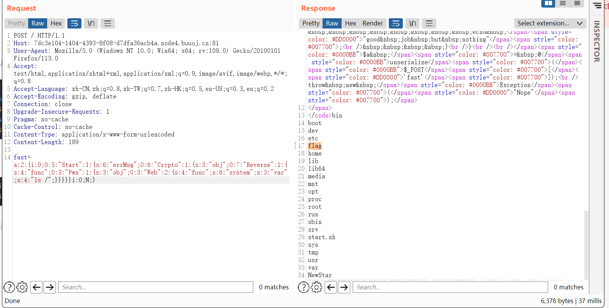Toggle word wrap in Request panel
The height and width of the screenshot is (308, 609).
coord(75,23)
